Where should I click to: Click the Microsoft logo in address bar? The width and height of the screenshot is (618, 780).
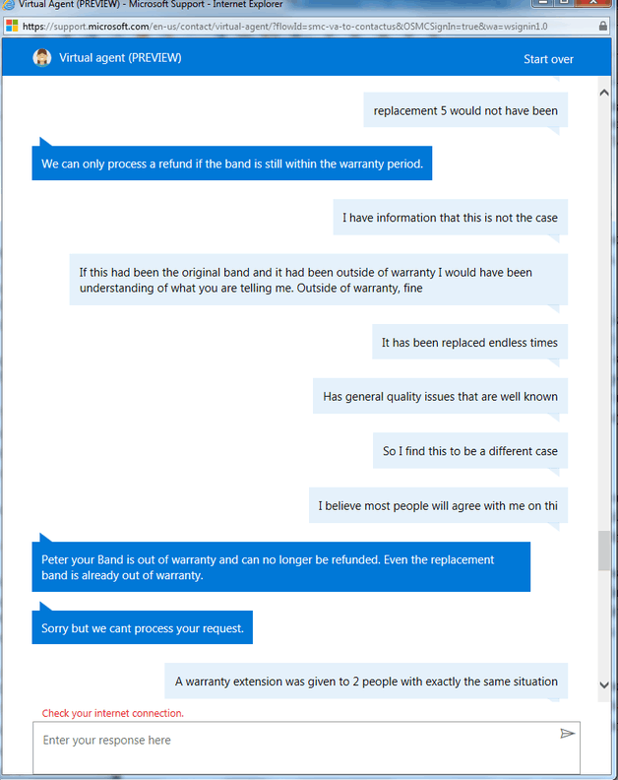pyautogui.click(x=12, y=26)
